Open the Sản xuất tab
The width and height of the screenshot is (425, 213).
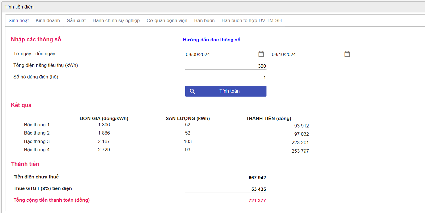coord(76,20)
